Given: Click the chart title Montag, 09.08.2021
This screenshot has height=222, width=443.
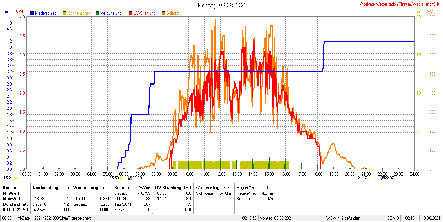Looking at the screenshot, I should point(222,5).
